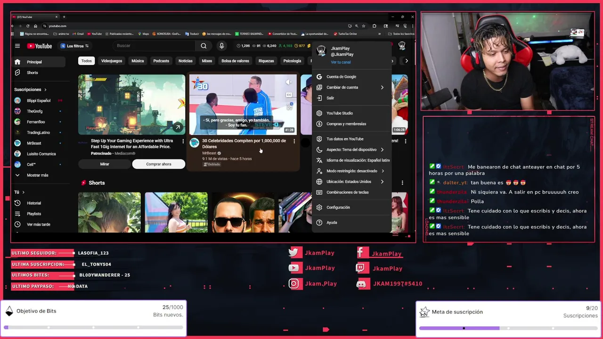This screenshot has width=603, height=339.
Task: Click the Comprar ahora button
Action: click(159, 164)
